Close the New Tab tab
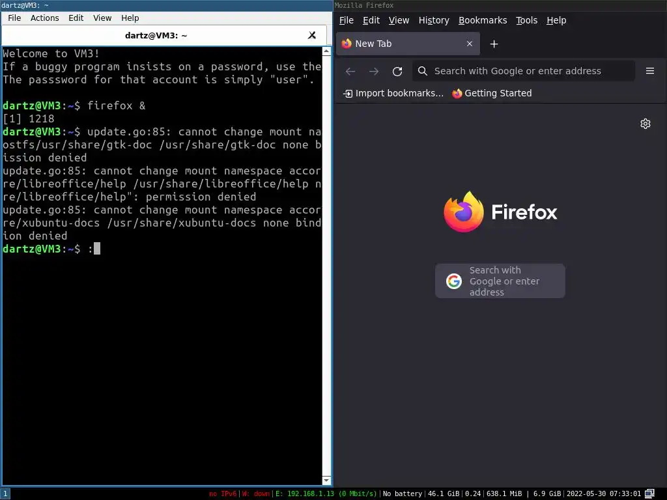 point(469,44)
